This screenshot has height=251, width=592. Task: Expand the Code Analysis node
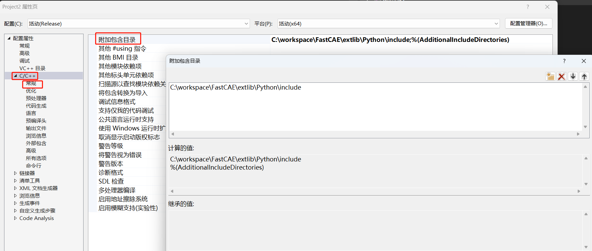click(x=15, y=218)
